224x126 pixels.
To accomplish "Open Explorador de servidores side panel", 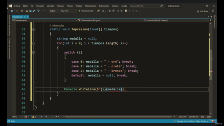I will tap(9, 26).
